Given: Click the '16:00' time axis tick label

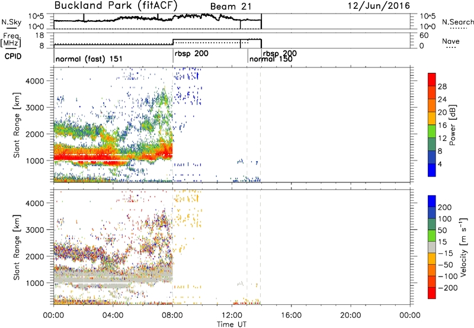Looking at the screenshot, I should pyautogui.click(x=291, y=316).
